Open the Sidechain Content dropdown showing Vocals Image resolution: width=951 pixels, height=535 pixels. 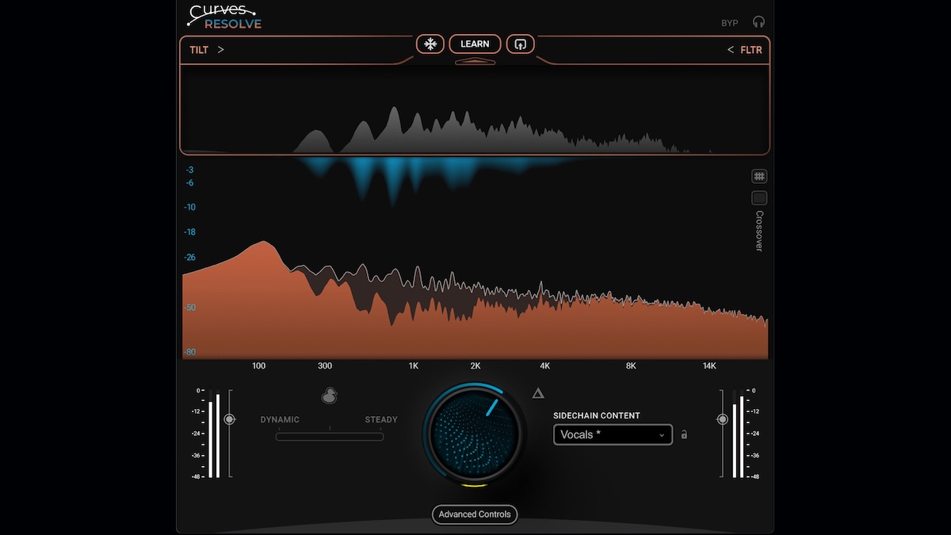[x=612, y=434]
